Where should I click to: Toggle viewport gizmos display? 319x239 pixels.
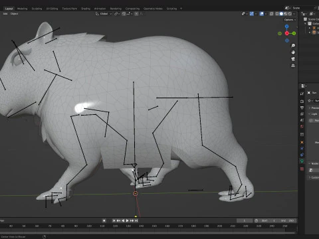pos(252,14)
